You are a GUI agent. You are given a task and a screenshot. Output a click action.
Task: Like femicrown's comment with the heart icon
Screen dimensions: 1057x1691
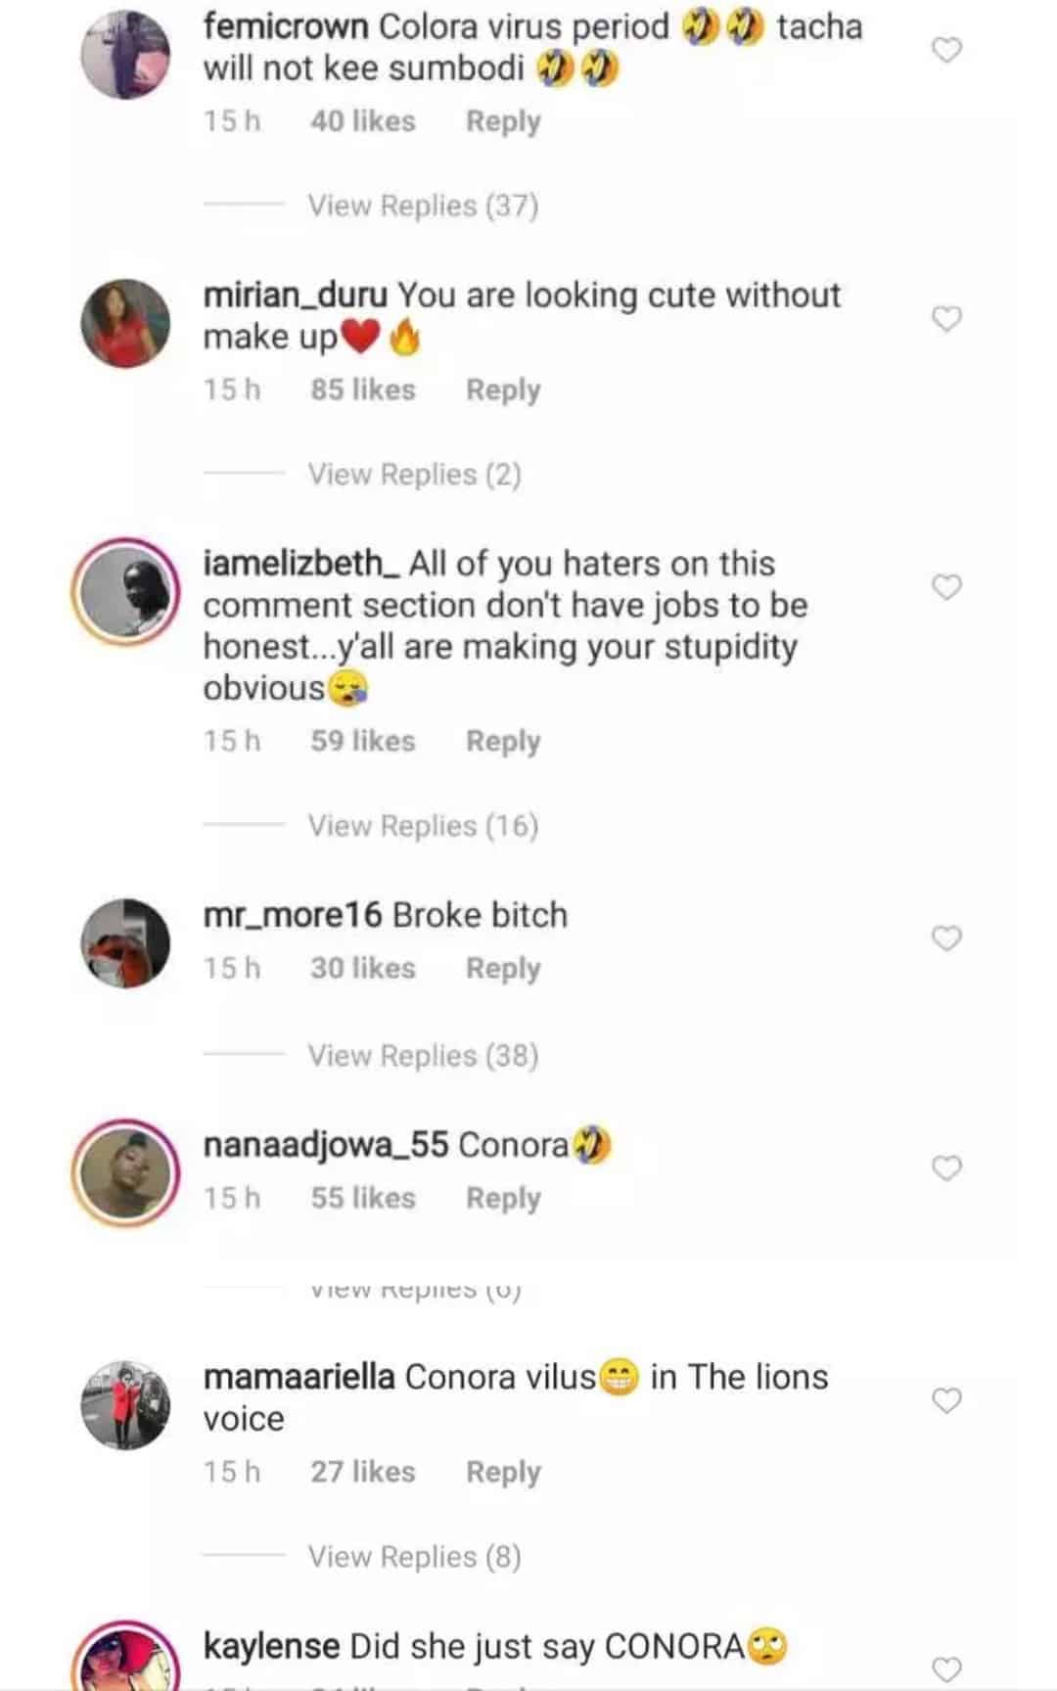click(x=946, y=50)
